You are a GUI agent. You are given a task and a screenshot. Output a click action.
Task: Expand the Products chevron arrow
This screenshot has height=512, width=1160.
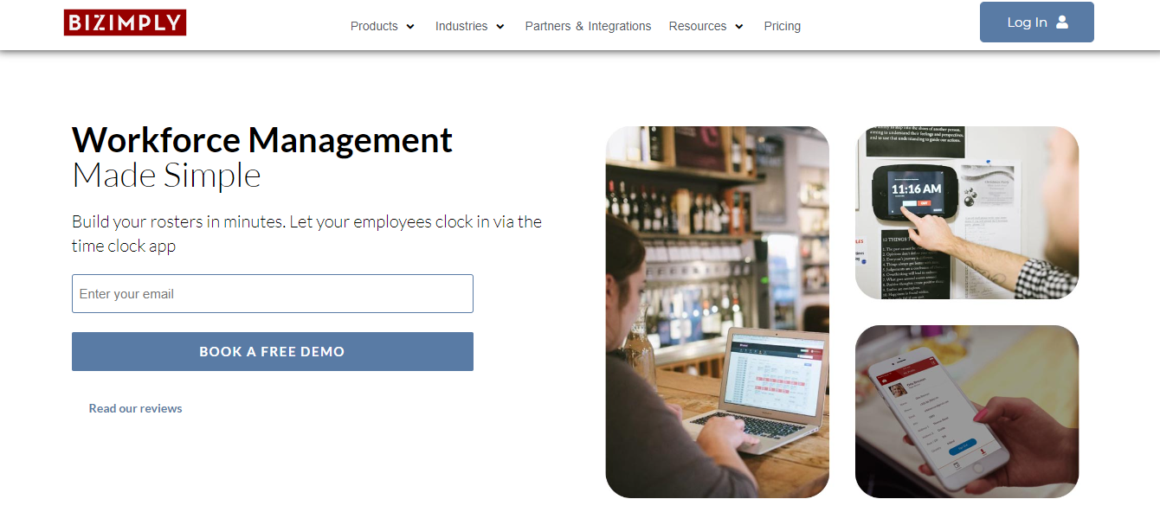(x=410, y=27)
